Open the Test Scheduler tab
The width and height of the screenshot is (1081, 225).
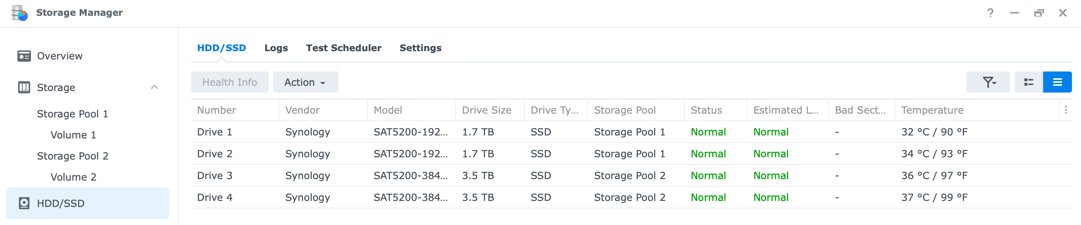(x=344, y=48)
